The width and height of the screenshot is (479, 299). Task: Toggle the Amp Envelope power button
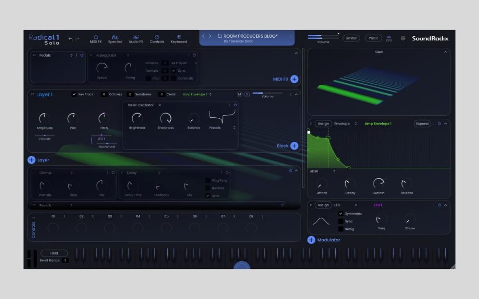439,124
